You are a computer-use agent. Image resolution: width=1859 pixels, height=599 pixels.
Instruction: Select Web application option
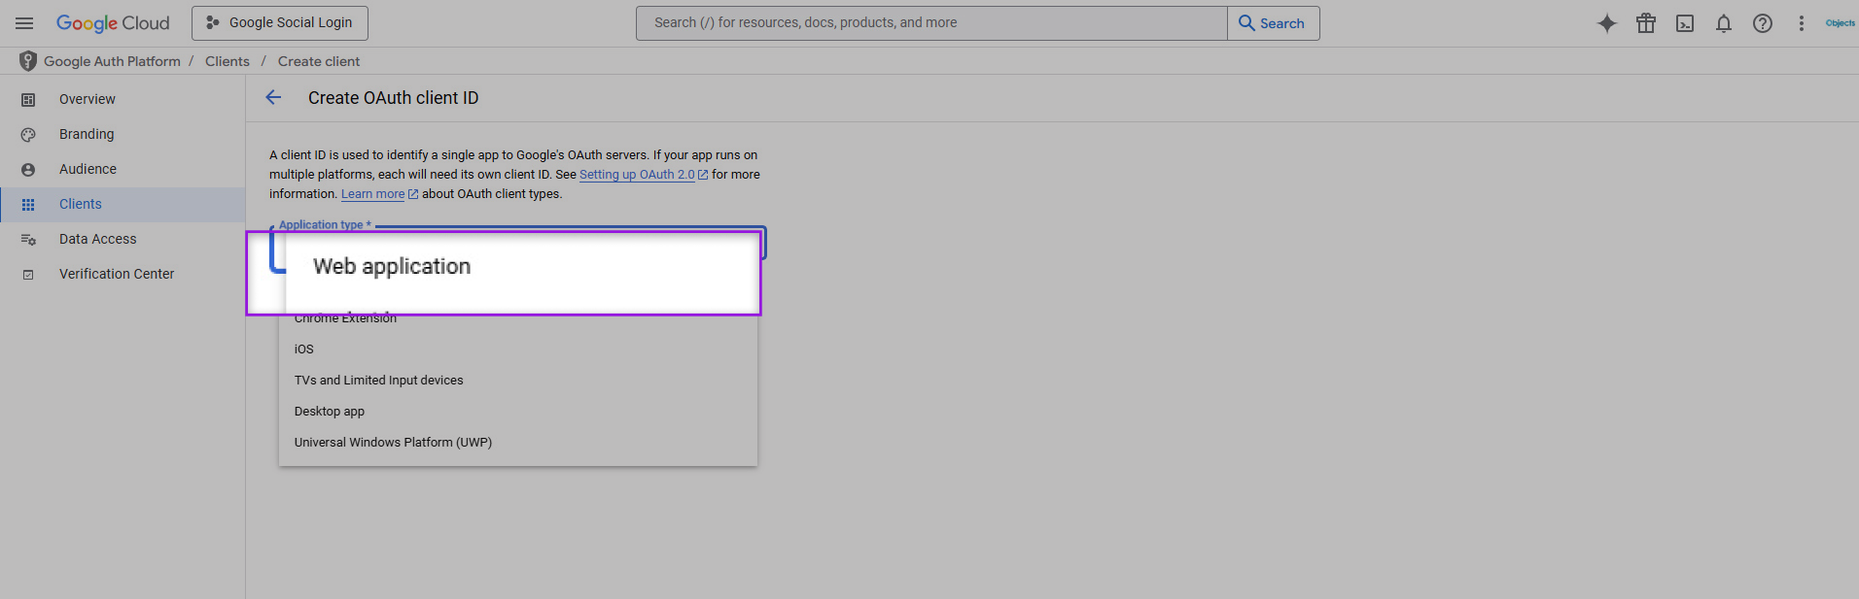392,267
